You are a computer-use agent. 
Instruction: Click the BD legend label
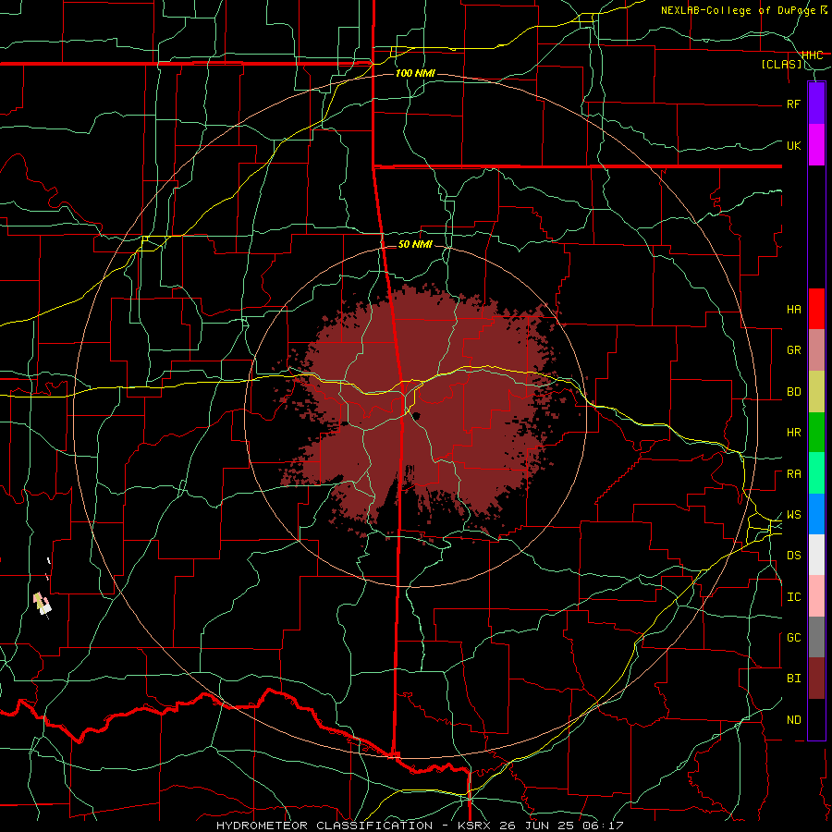(x=794, y=392)
